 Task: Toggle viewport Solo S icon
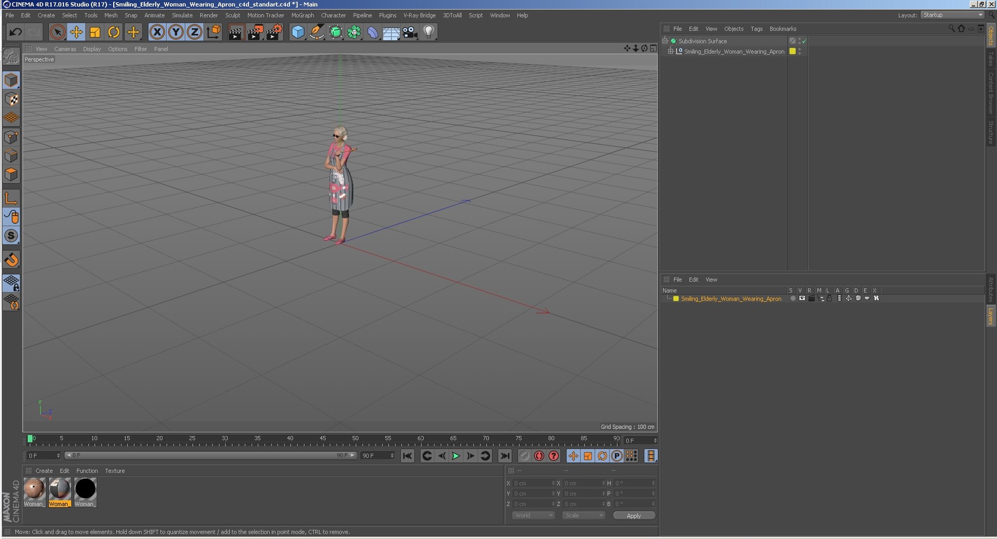point(11,236)
